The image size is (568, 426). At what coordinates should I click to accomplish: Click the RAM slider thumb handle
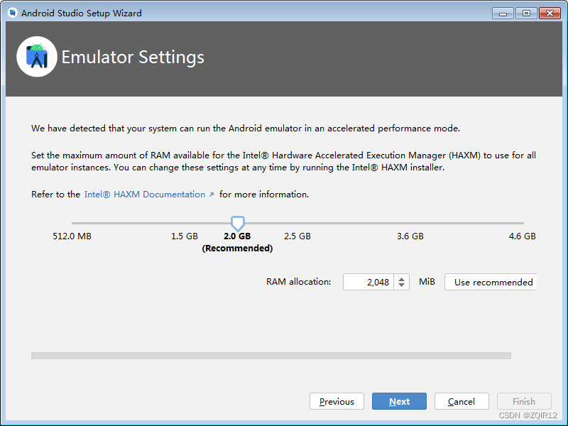coord(238,223)
